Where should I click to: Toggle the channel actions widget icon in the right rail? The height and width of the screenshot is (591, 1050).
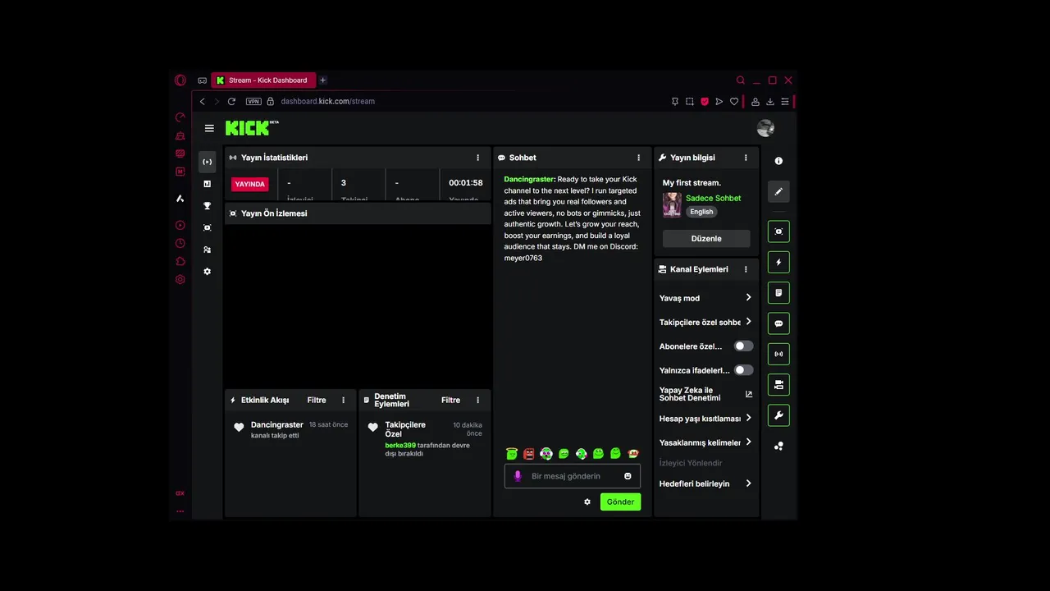tap(778, 384)
